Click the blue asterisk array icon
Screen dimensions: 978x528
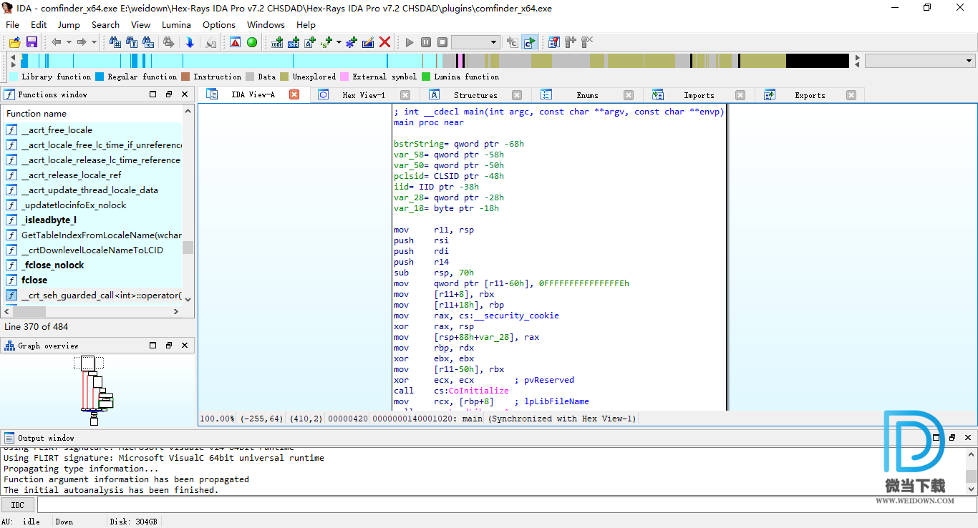352,42
